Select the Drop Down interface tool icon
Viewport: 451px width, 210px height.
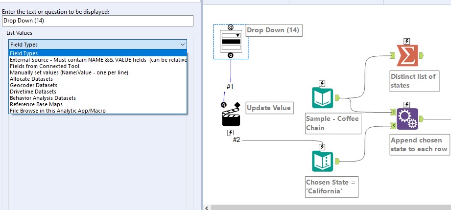tap(230, 42)
